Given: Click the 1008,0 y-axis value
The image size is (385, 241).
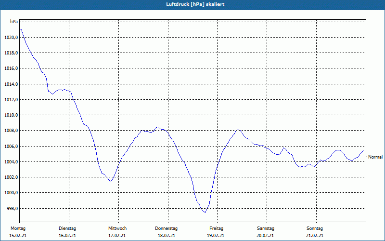Looking at the screenshot, I should click(11, 131).
